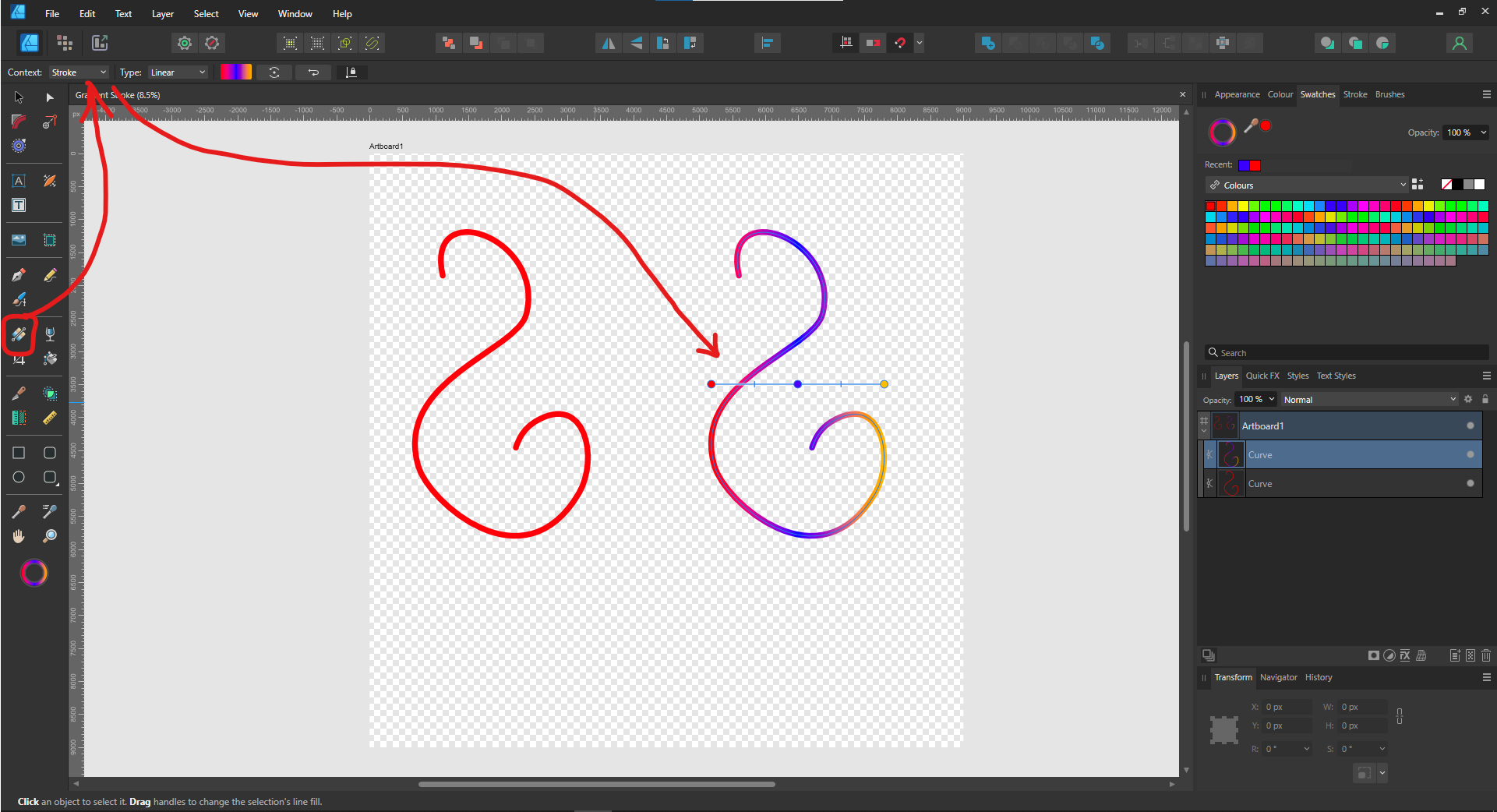Open the Layer menu
This screenshot has height=812, width=1497.
pos(162,14)
